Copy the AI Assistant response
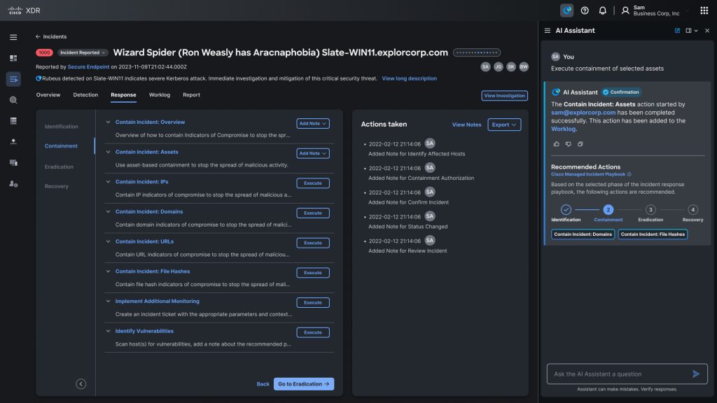717x403 pixels. coord(580,144)
